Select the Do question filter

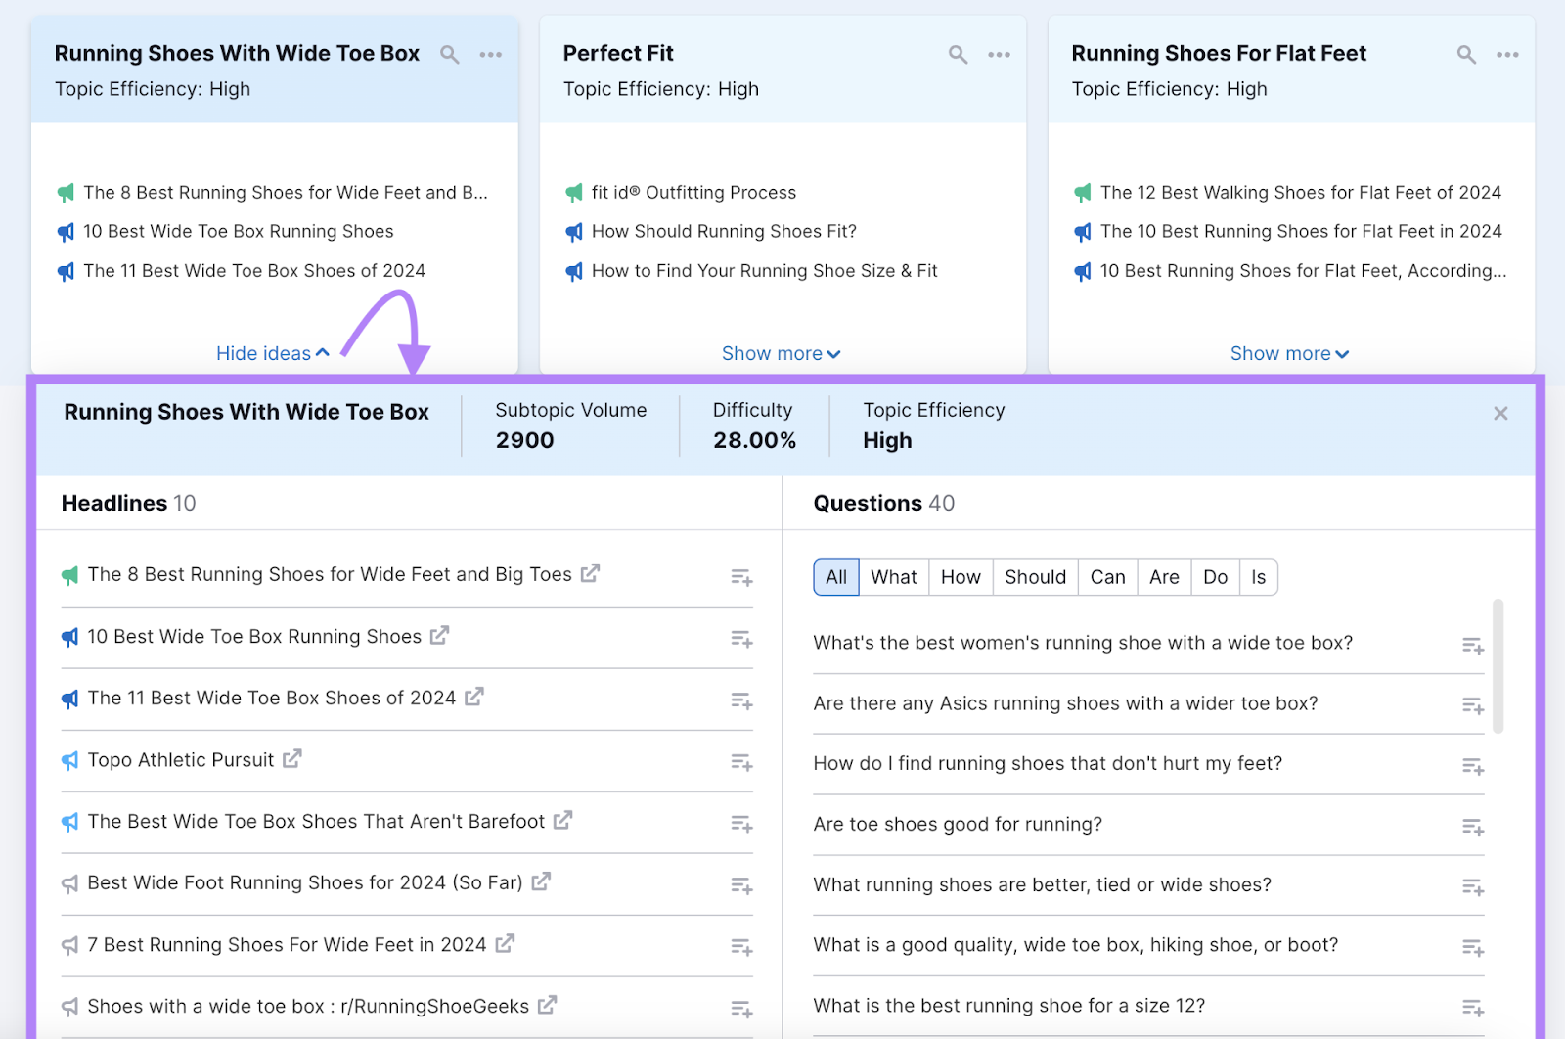1215,576
